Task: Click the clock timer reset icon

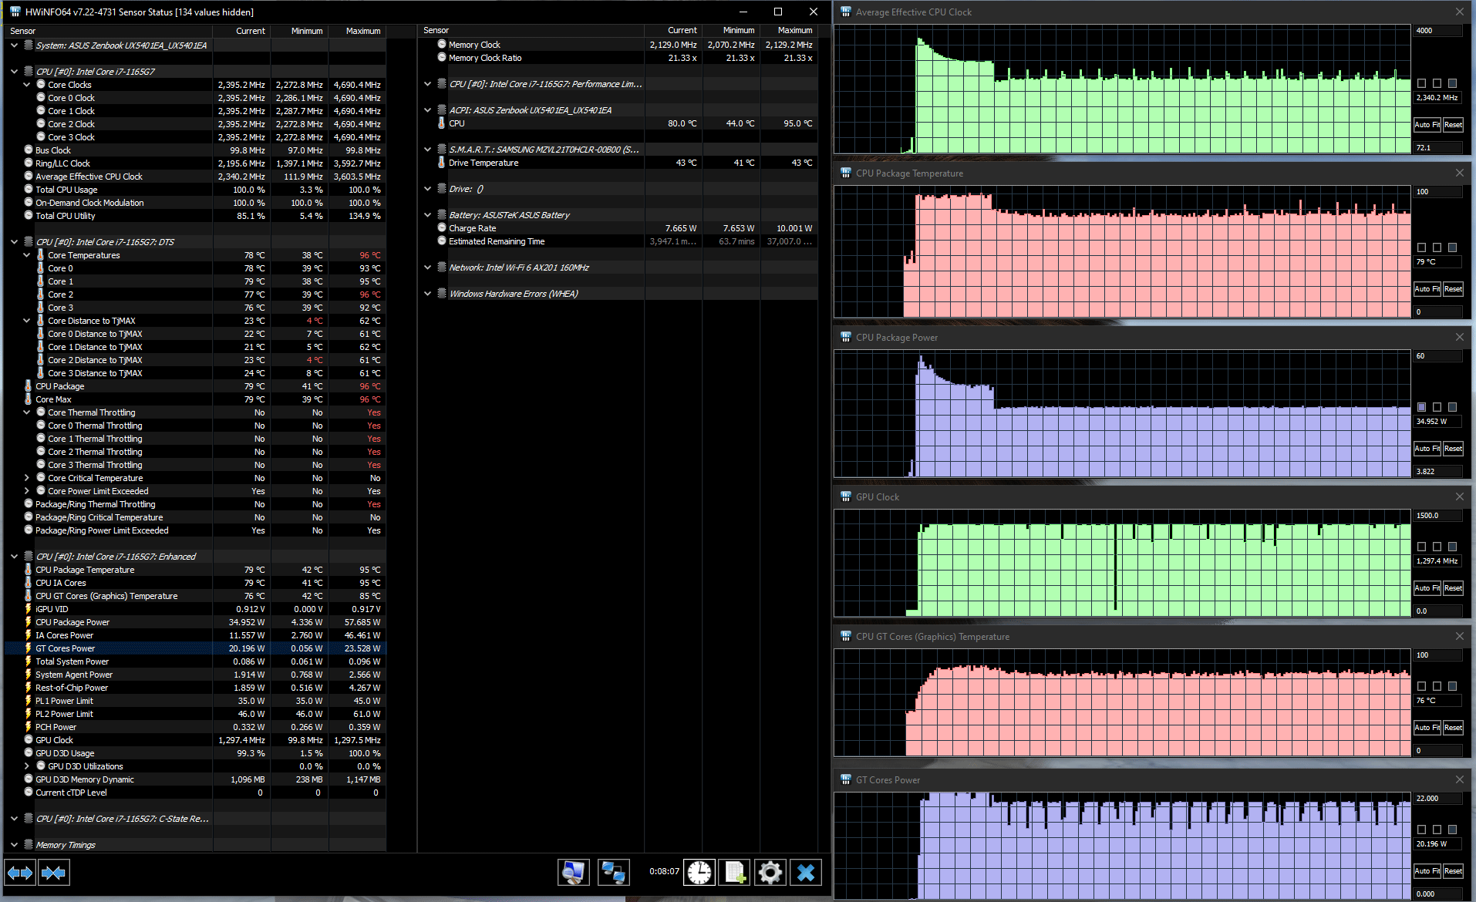Action: [699, 873]
